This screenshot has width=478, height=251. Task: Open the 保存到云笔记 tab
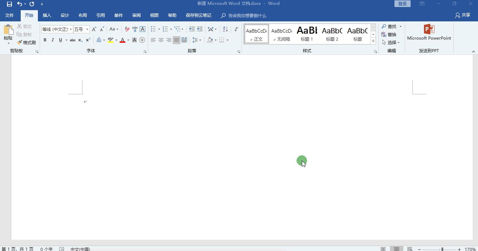199,15
